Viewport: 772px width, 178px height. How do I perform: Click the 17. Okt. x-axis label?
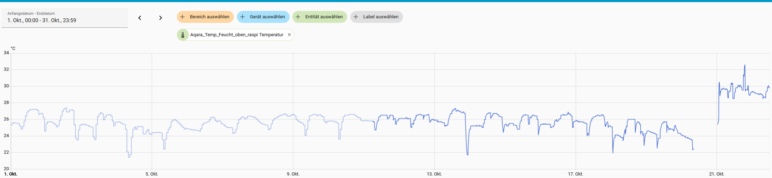(x=575, y=174)
